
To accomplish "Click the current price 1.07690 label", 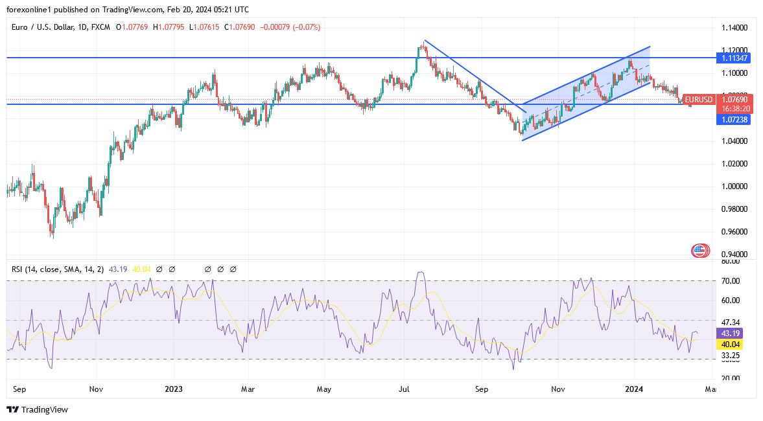I will [x=734, y=100].
